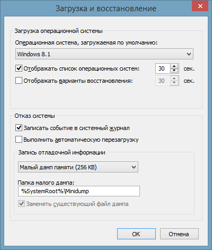Click the disabled recovery options timeout field
The image size is (212, 250).
pos(163,81)
